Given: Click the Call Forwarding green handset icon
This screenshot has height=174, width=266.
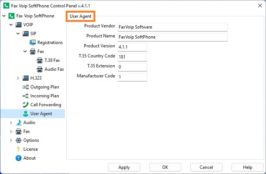Looking at the screenshot, I should (26, 105).
